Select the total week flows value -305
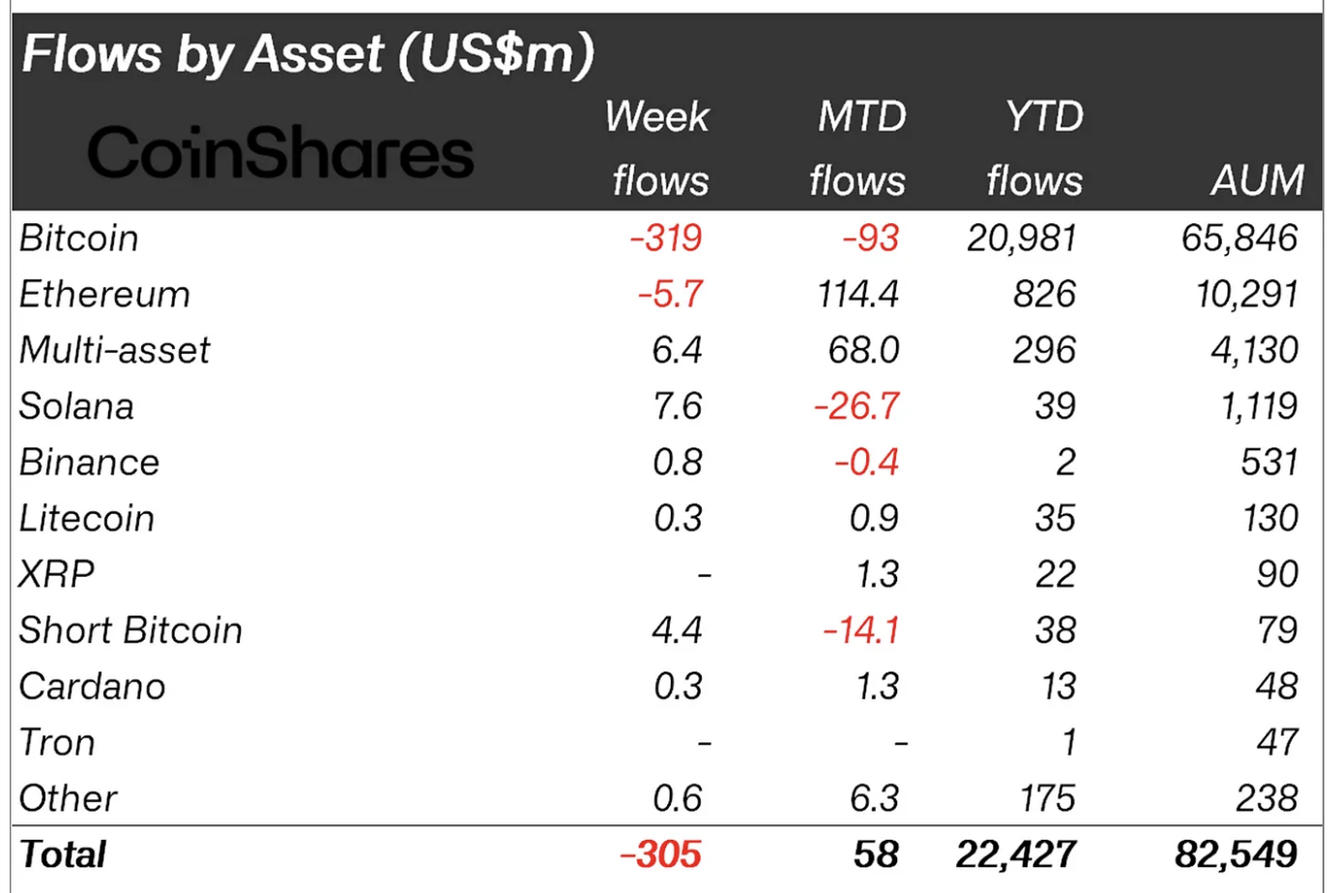Screen dimensions: 1336x893 660,855
